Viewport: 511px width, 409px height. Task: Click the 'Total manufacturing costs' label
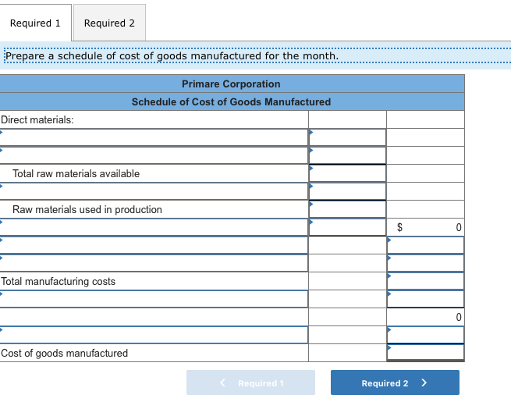(x=58, y=281)
